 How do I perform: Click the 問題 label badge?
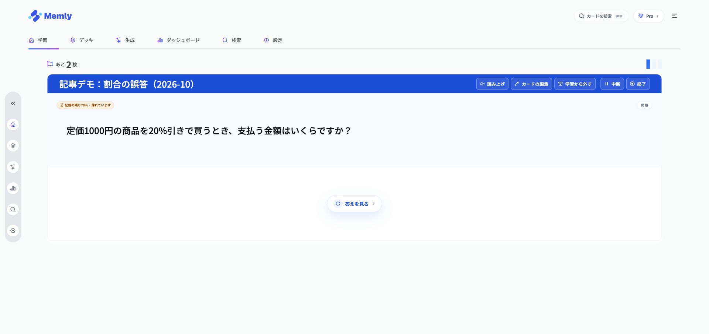(644, 105)
